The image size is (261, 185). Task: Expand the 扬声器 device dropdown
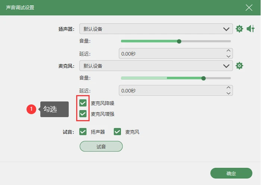tap(156, 29)
